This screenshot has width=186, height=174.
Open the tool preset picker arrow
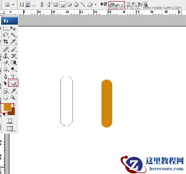click(x=13, y=4)
